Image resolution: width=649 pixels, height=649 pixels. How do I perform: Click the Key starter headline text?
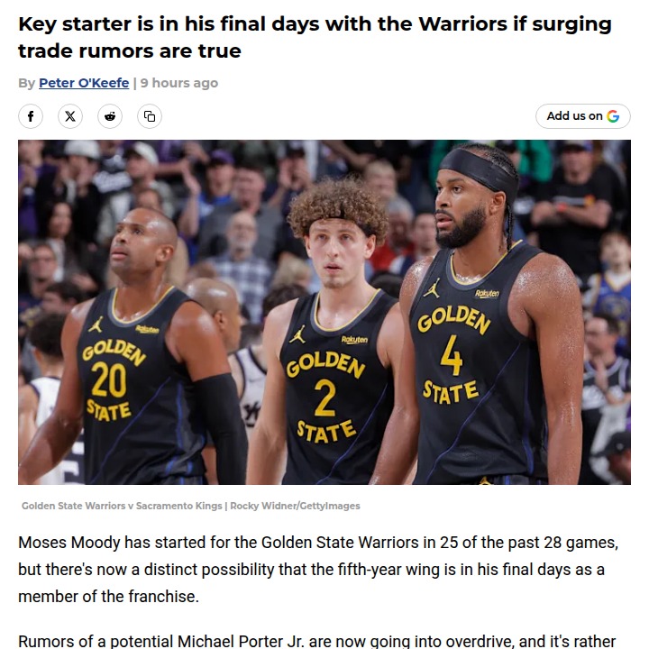pyautogui.click(x=315, y=37)
